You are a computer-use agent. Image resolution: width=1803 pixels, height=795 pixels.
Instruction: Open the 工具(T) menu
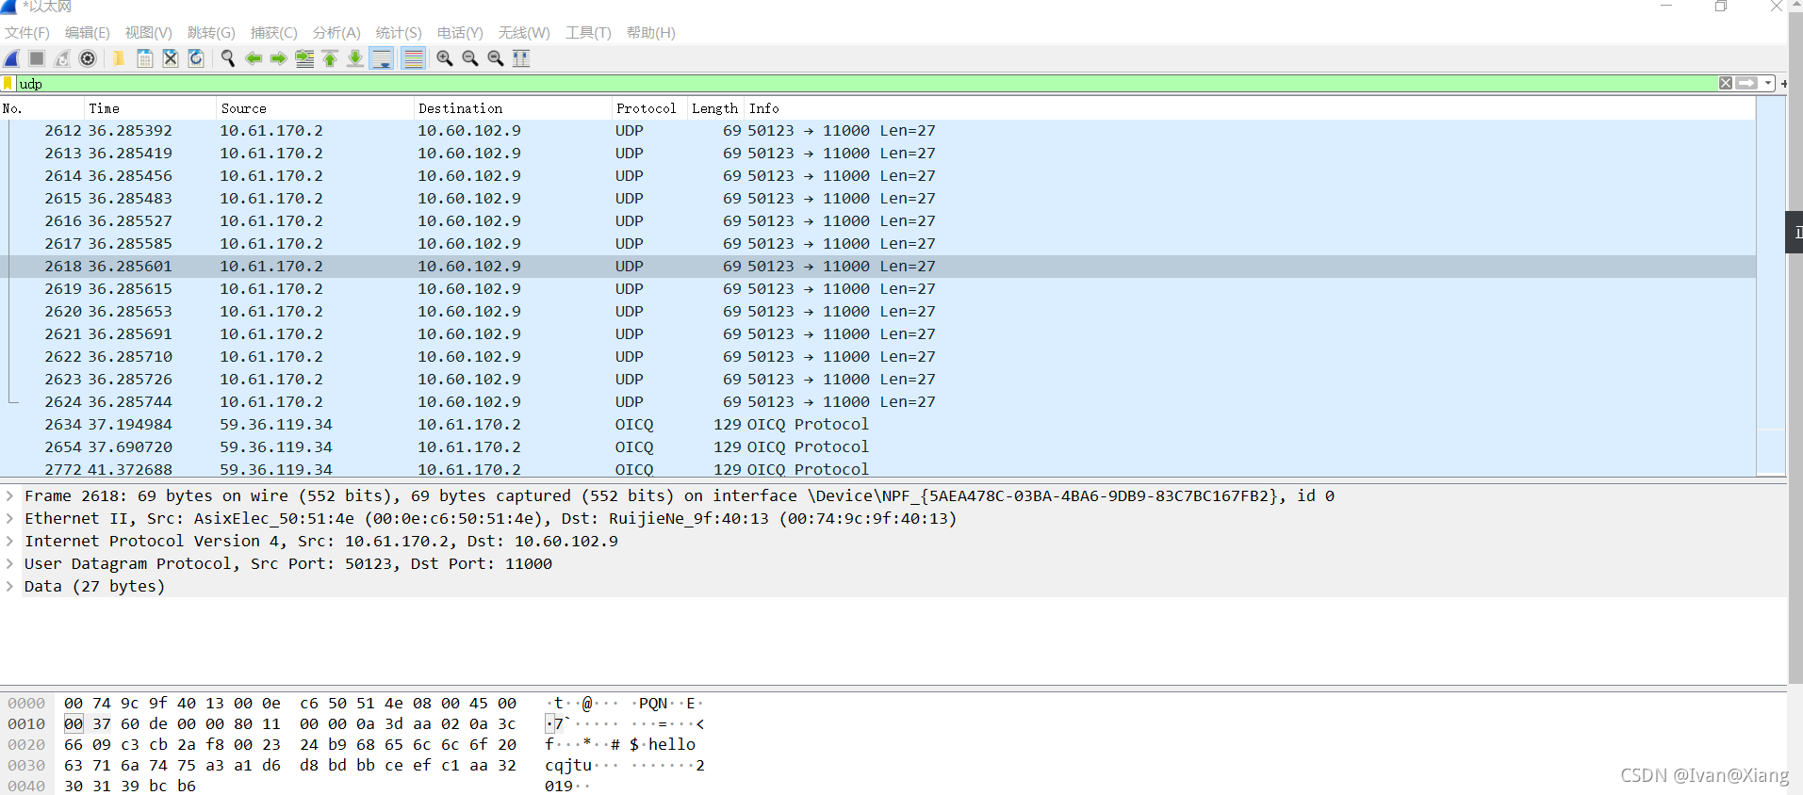point(588,33)
